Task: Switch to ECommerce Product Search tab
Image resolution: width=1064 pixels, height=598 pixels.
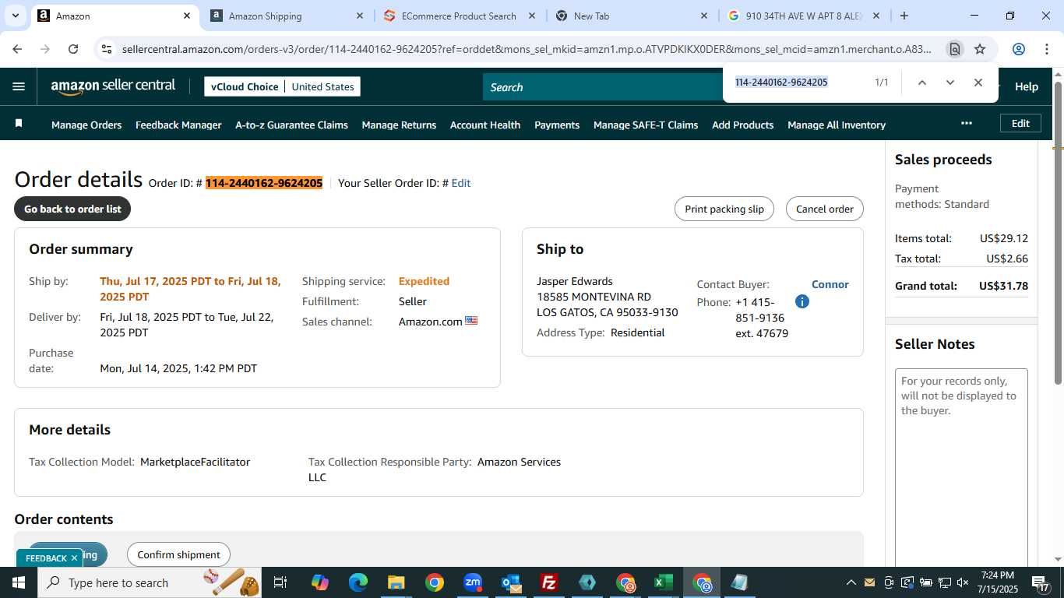Action: 460,16
